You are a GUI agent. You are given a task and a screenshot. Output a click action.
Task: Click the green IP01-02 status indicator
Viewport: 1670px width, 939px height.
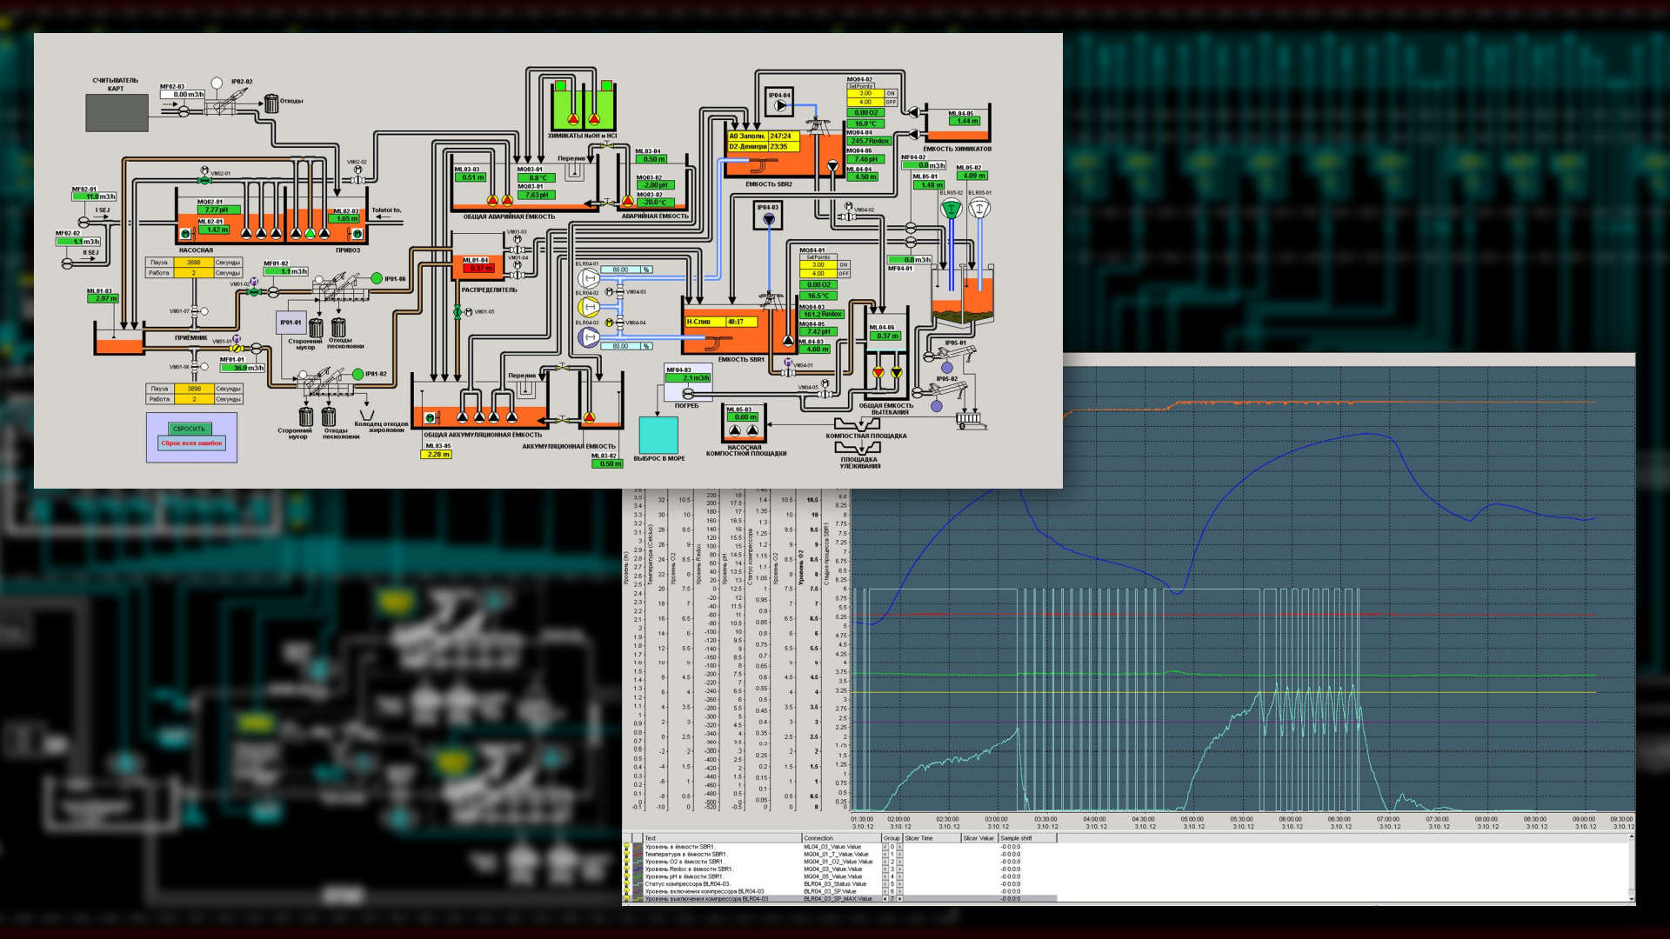tap(357, 374)
